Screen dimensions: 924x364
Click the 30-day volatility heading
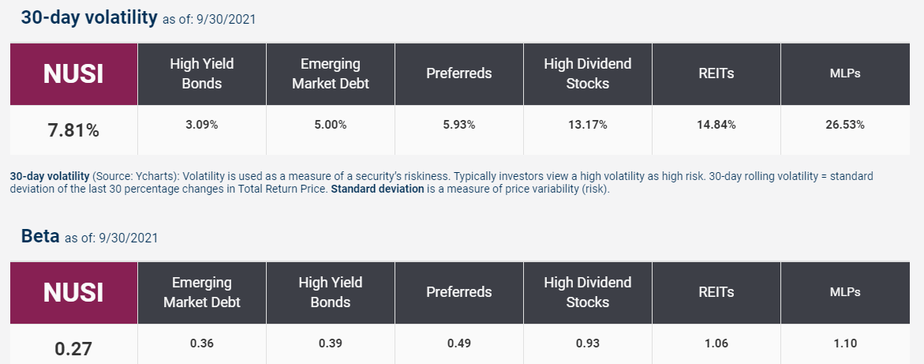point(89,17)
